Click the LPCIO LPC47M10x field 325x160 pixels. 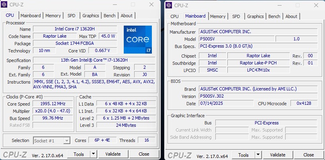point(258,70)
